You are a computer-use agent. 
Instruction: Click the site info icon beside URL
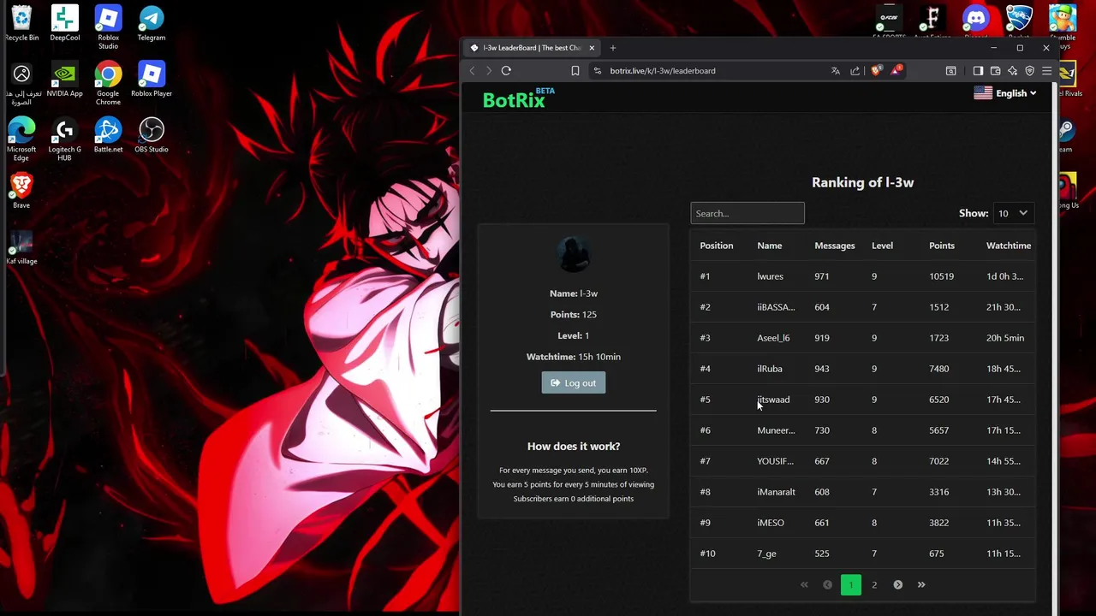597,71
